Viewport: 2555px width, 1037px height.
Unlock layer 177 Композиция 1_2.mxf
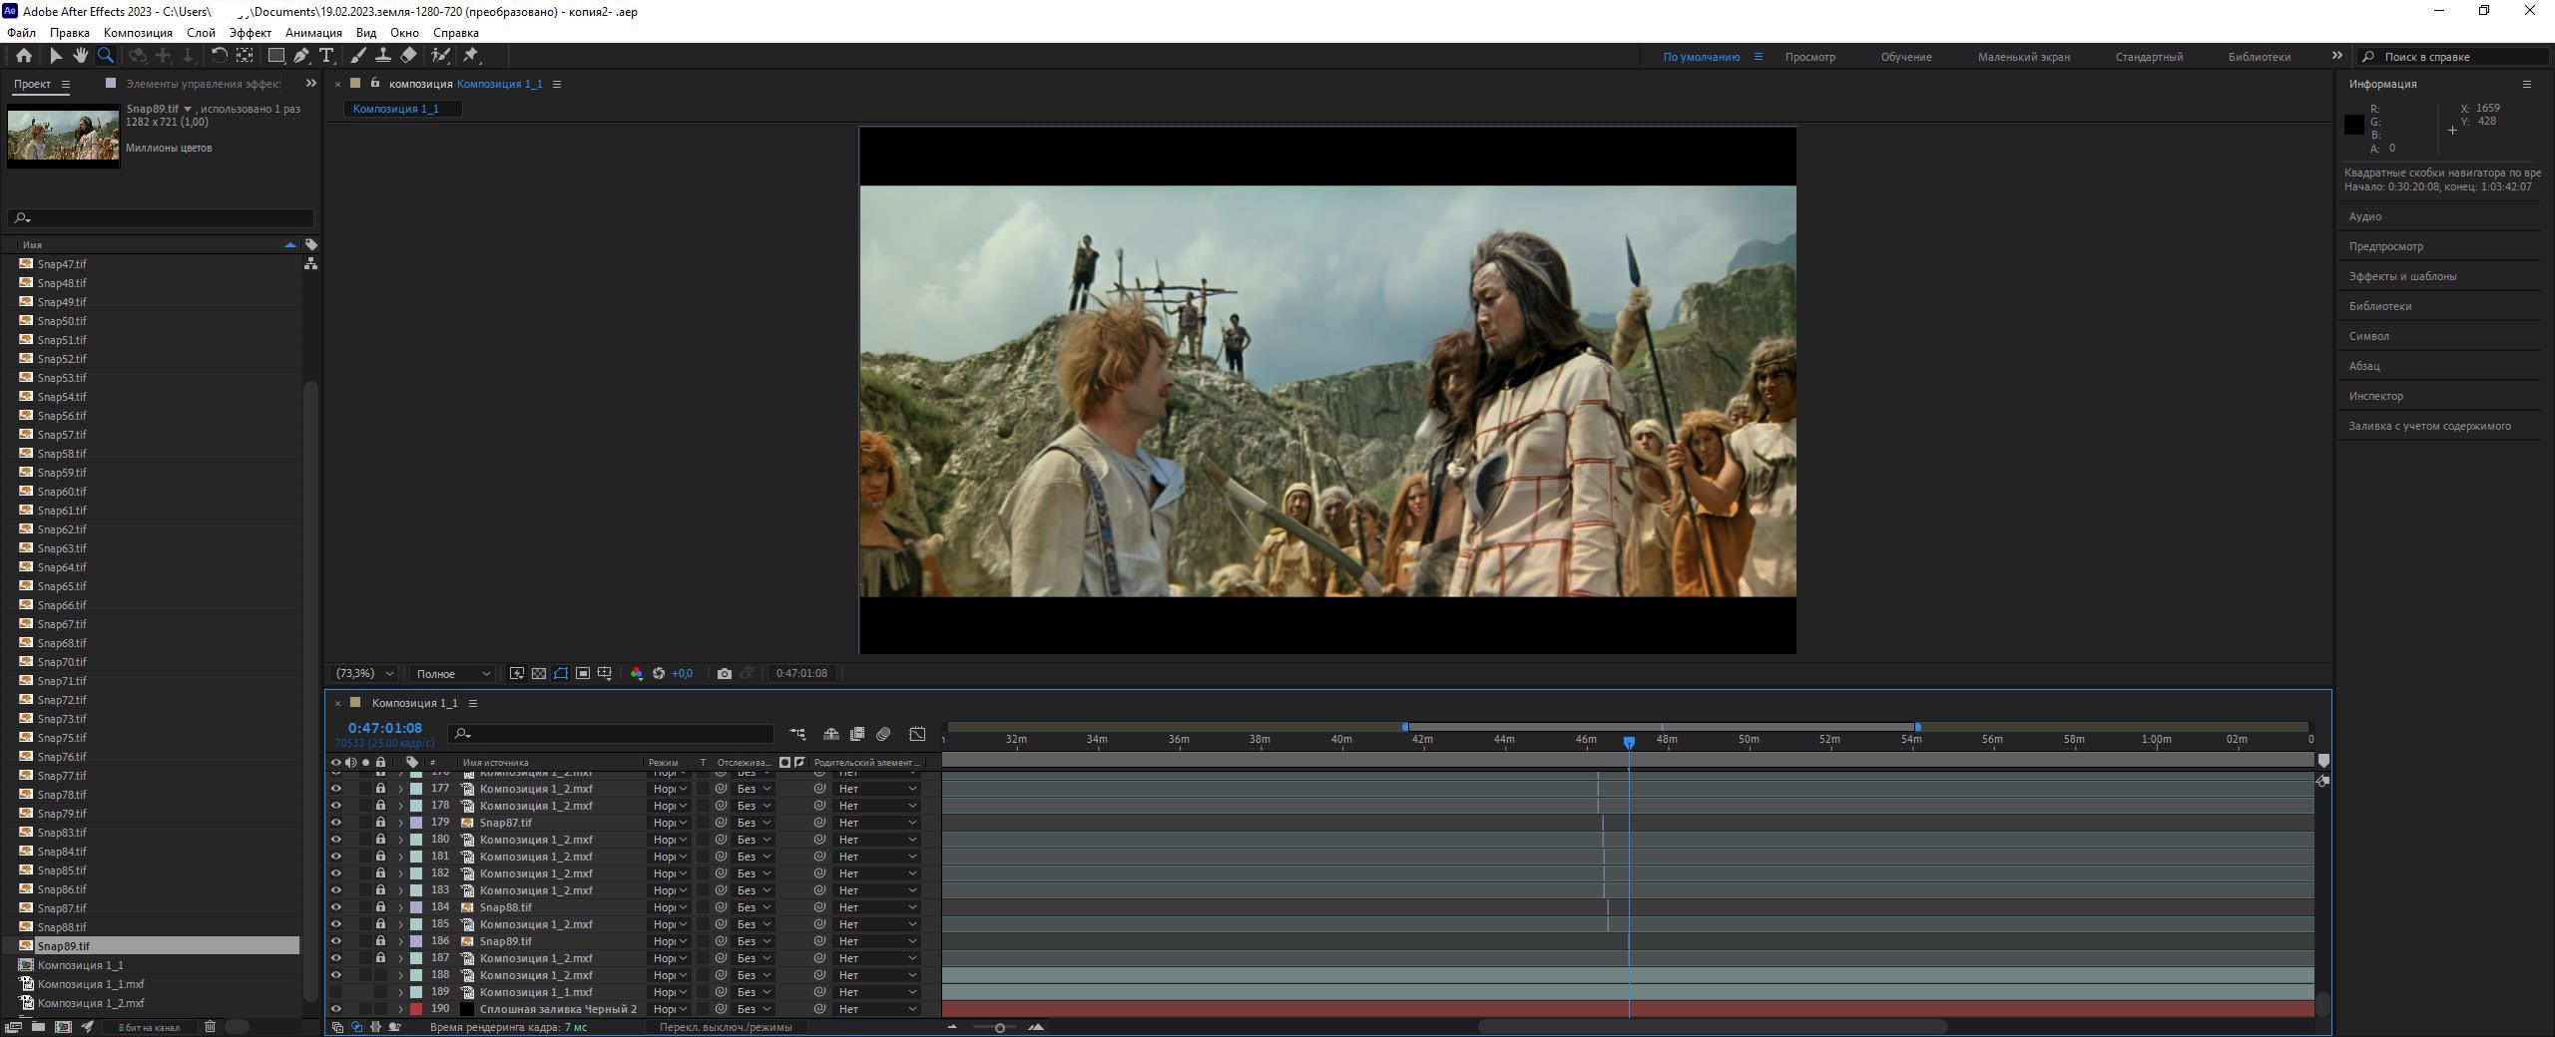coord(380,789)
